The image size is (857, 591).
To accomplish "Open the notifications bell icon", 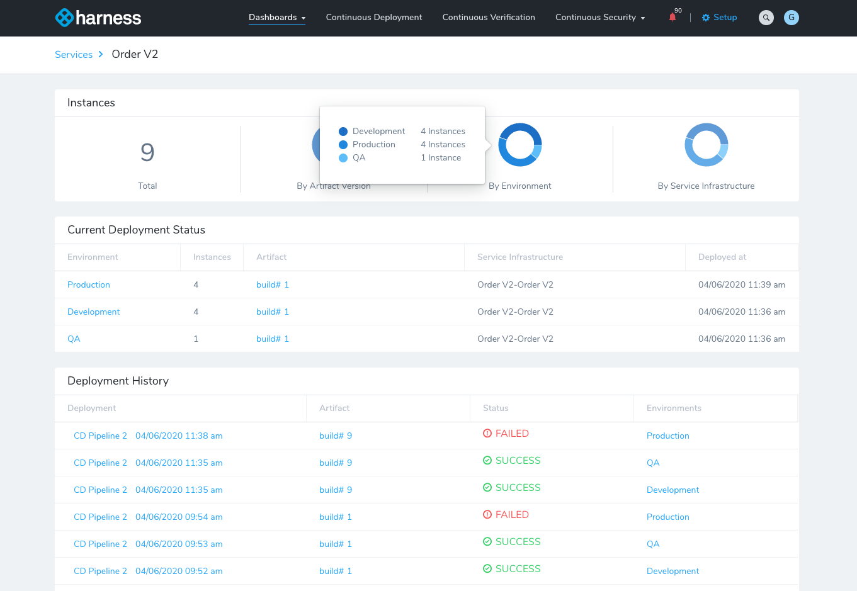I will point(673,18).
